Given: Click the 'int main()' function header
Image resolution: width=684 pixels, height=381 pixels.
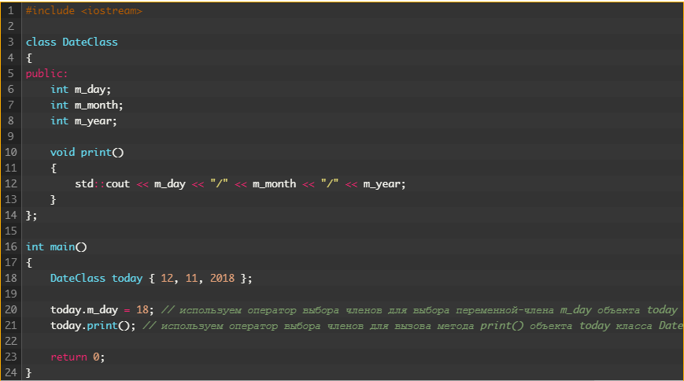Looking at the screenshot, I should click(56, 246).
